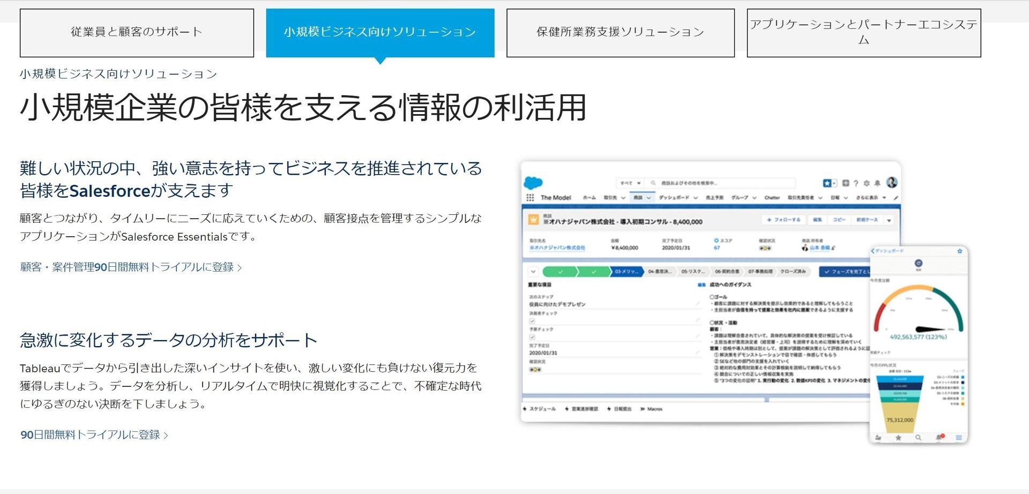Open the さらに表示 more menu
Screen dimensions: 1029x494
[871, 198]
